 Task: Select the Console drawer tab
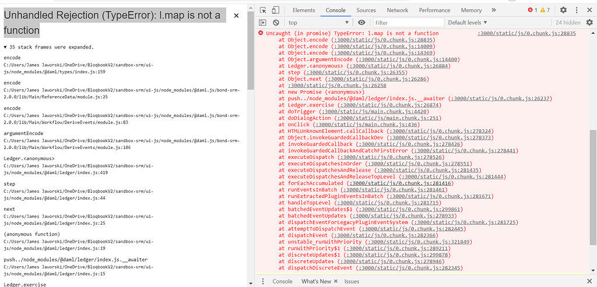pos(282,281)
